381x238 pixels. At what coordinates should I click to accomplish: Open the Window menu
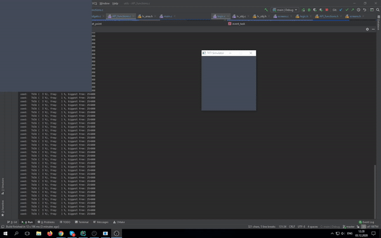click(x=105, y=3)
